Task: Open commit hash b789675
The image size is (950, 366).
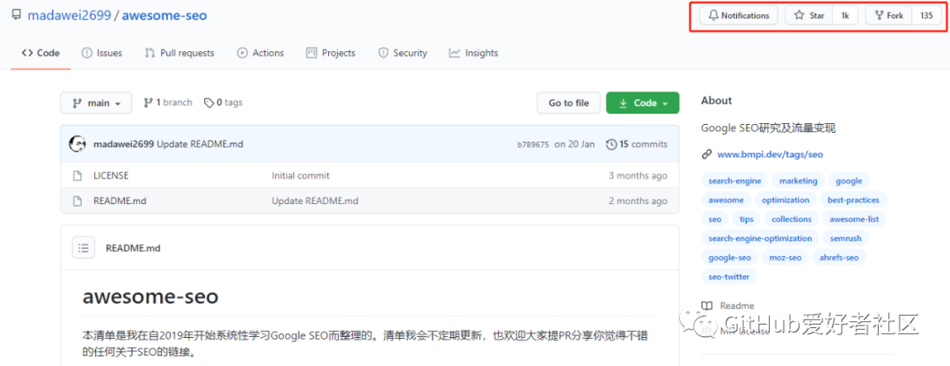Action: click(x=533, y=145)
